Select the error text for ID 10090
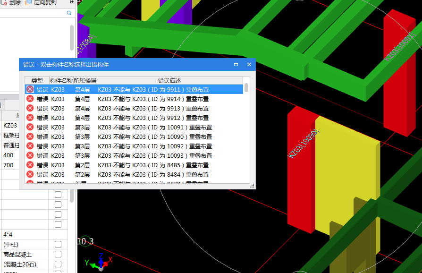 click(155, 137)
